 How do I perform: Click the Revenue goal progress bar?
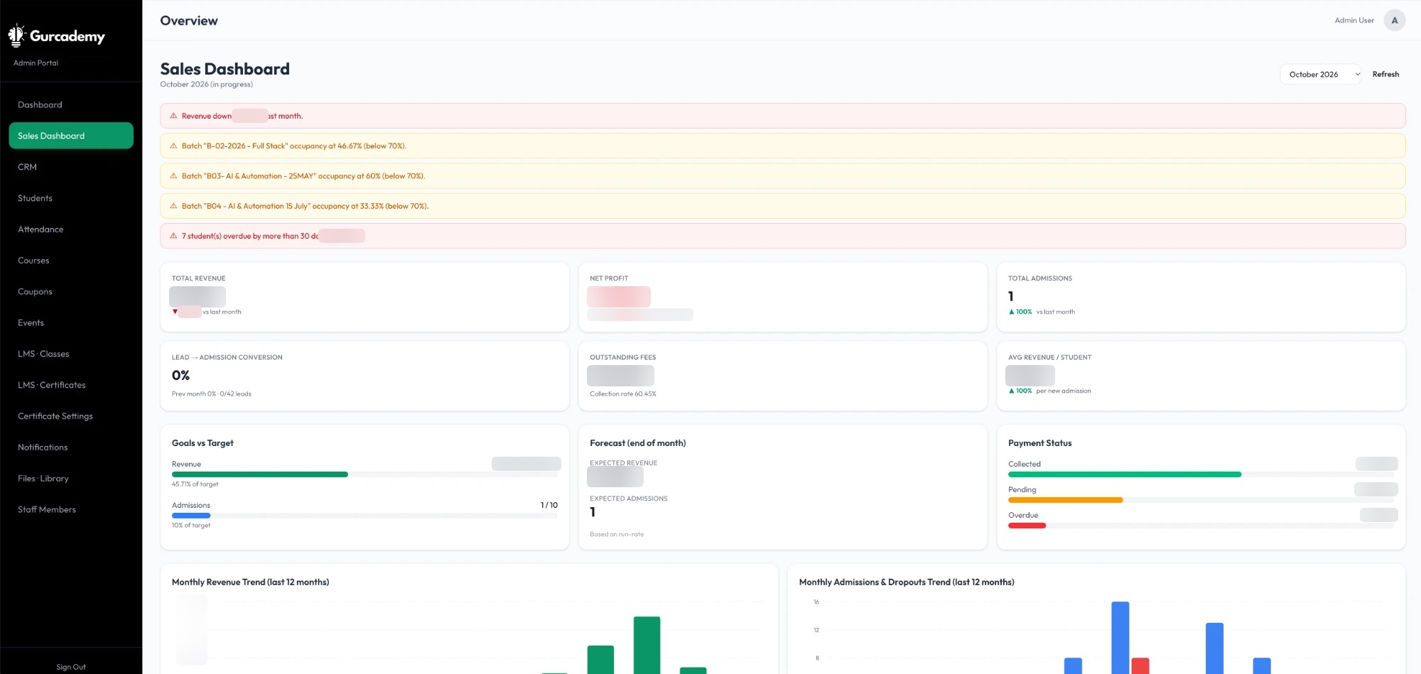364,474
